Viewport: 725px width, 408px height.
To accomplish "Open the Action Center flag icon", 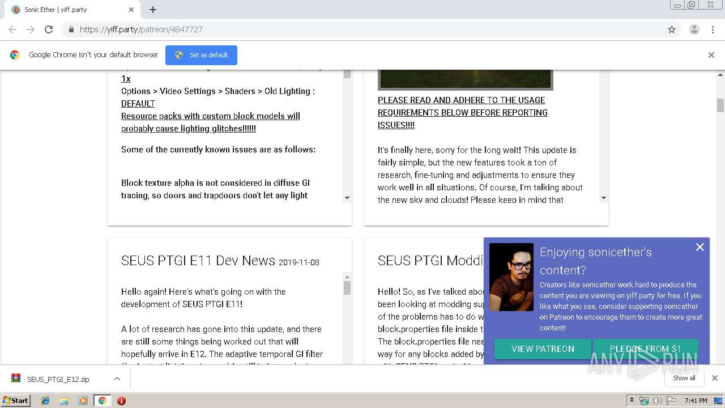I will coord(671,401).
